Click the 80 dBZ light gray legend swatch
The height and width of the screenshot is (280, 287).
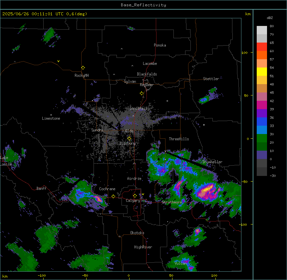coord(262,30)
